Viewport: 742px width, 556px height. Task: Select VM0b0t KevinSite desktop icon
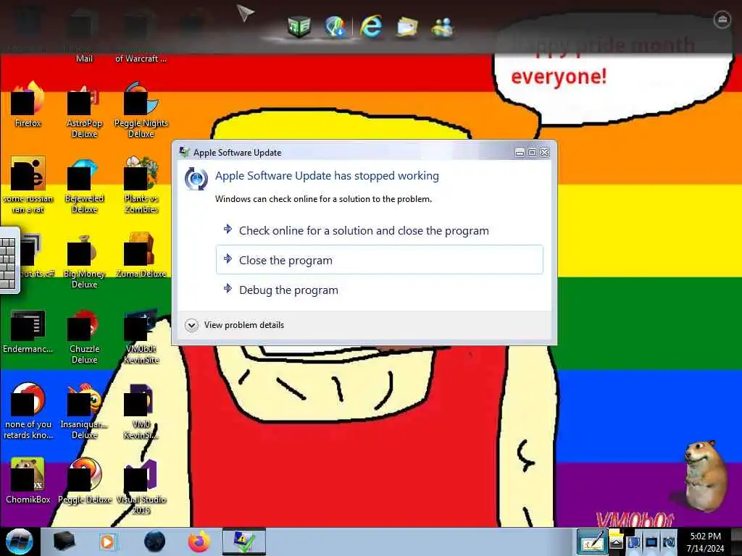tap(141, 337)
